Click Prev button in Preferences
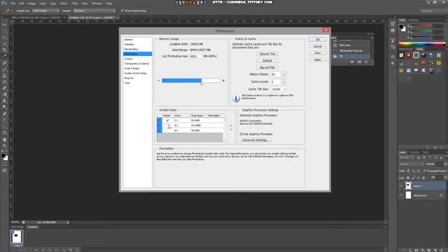This screenshot has width=448, height=252. 317,53
